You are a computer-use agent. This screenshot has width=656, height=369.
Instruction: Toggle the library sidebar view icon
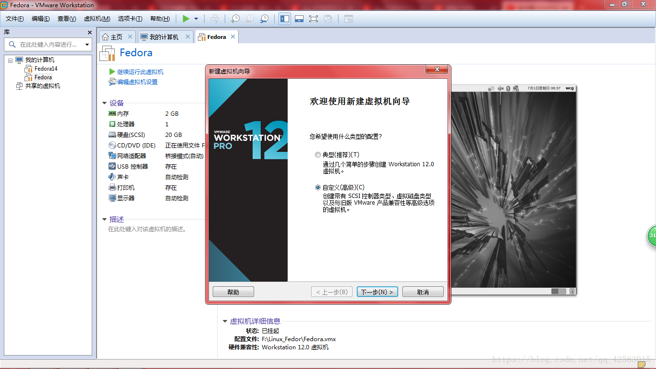pyautogui.click(x=285, y=19)
